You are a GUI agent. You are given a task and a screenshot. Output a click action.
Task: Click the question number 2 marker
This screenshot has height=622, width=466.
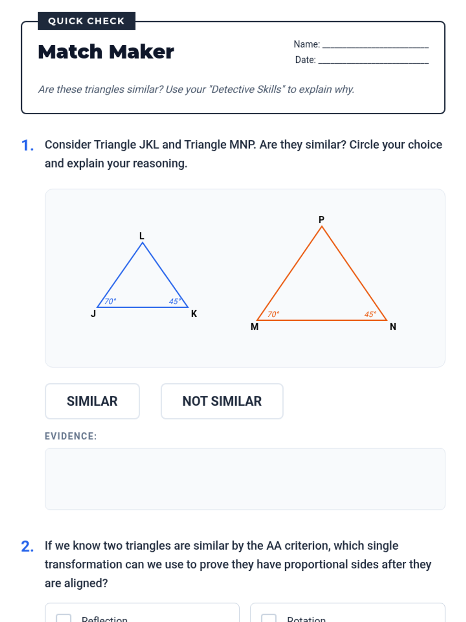(27, 547)
